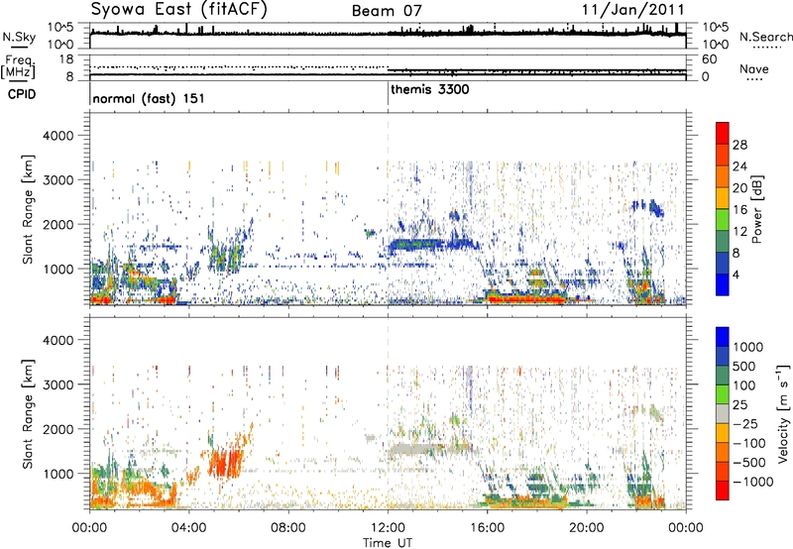Select the 'Beam 07' header label
This screenshot has width=793, height=549.
(387, 10)
